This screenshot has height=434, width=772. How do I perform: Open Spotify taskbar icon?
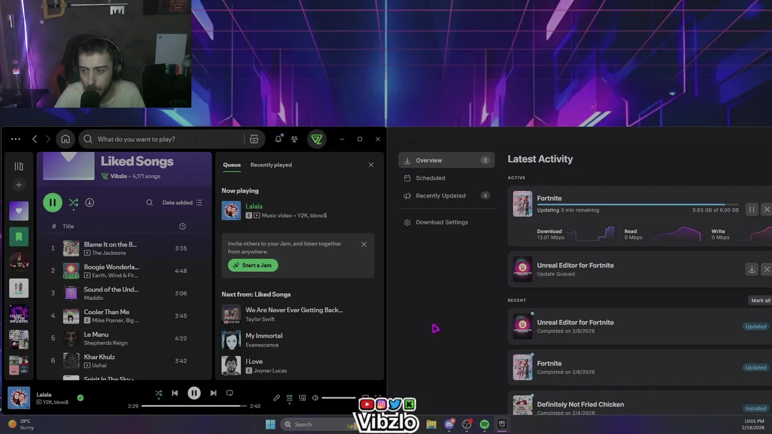[x=484, y=424]
